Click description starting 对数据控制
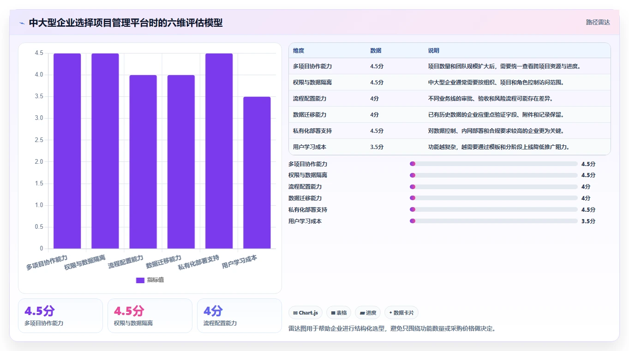This screenshot has height=351, width=629. tap(496, 131)
